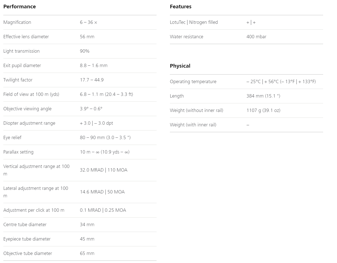
Task: Click the Operating temperature row label
Action: (x=193, y=81)
